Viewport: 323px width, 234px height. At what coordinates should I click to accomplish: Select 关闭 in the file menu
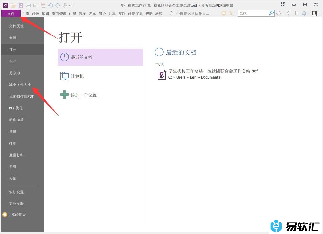click(x=23, y=178)
